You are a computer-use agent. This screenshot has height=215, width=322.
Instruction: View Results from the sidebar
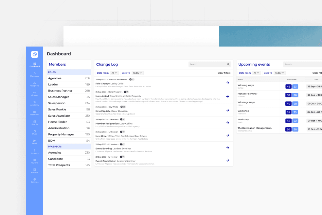click(34, 171)
